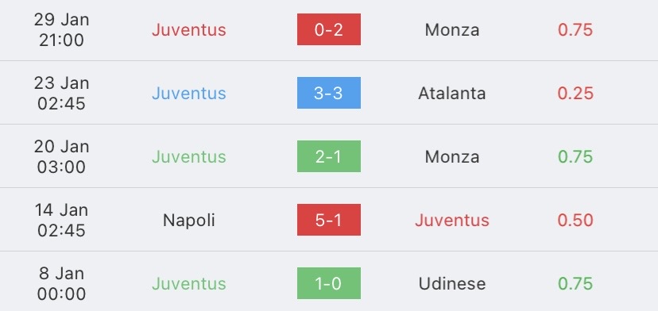Viewport: 658px width, 311px height.
Task: Select Juventus in the Udinese match row
Action: point(189,284)
